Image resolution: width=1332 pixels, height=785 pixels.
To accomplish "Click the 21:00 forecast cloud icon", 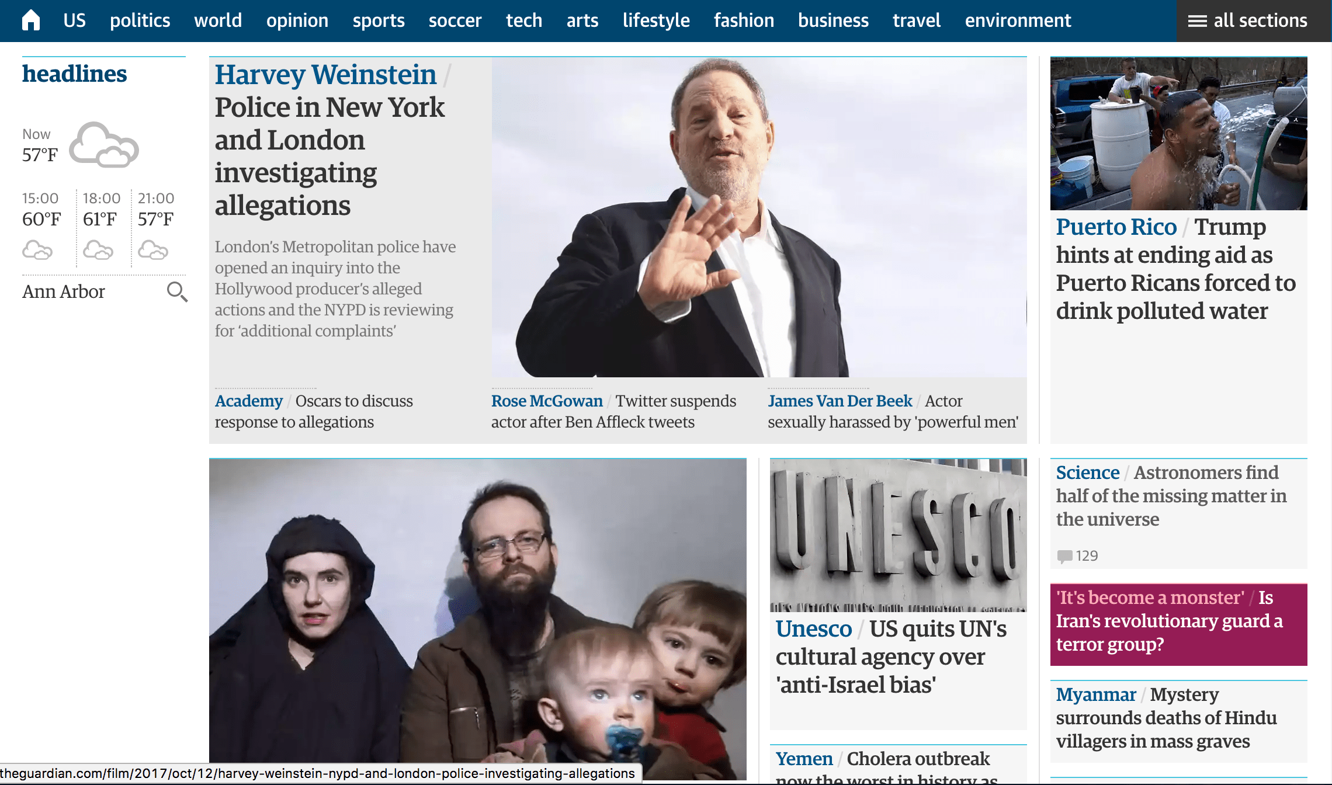I will click(153, 251).
